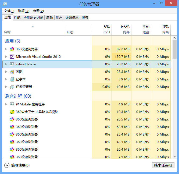179x174 pixels.
Task: Expand the 画图 row
Action: pyautogui.click(x=6, y=72)
